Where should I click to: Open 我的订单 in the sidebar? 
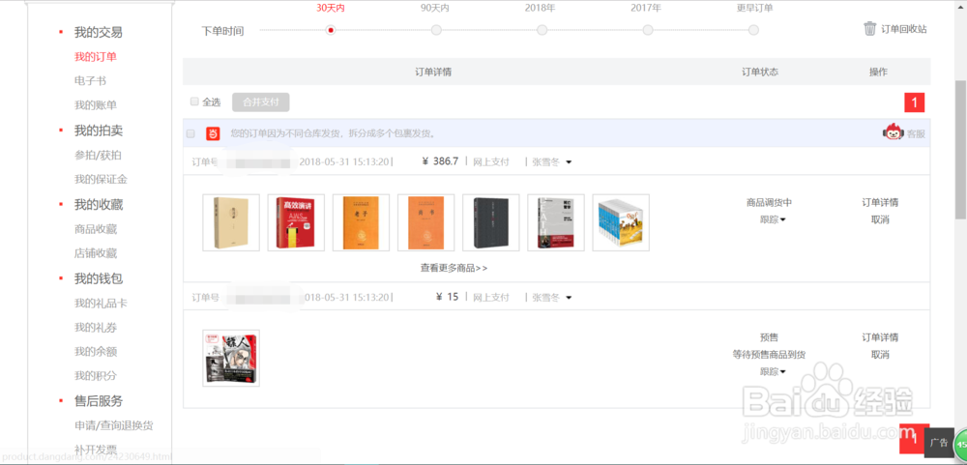(96, 57)
